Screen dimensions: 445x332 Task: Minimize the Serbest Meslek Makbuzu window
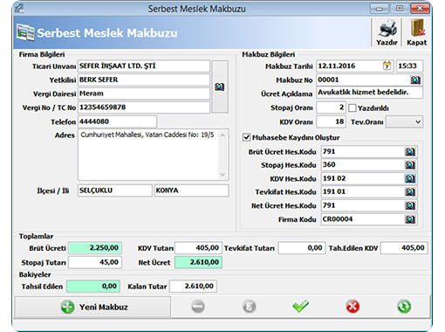pyautogui.click(x=379, y=9)
